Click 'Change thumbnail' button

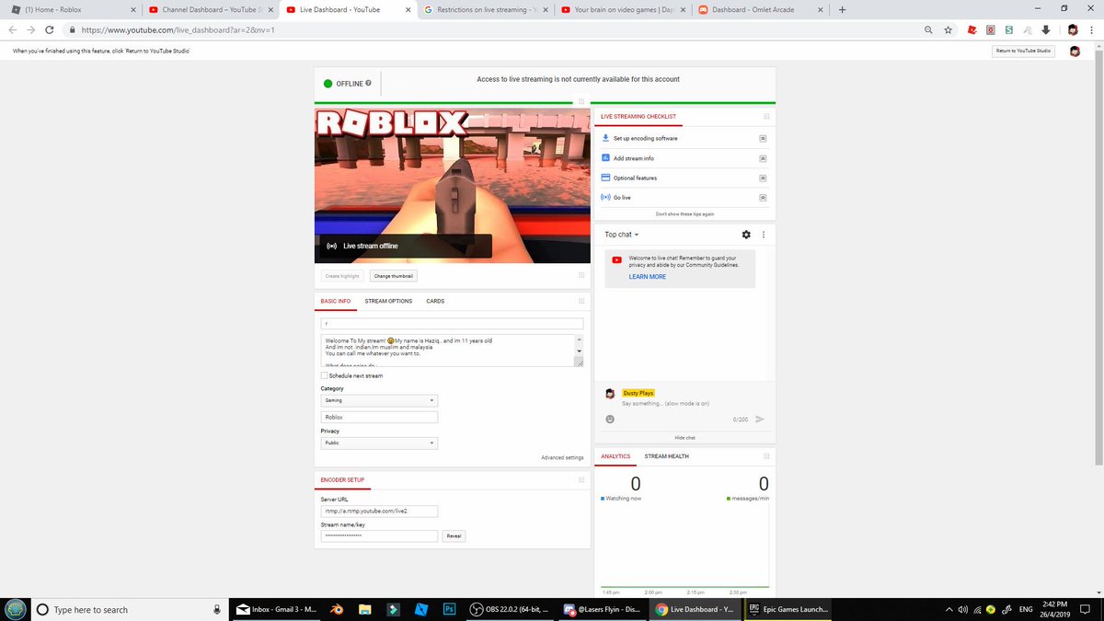[394, 276]
